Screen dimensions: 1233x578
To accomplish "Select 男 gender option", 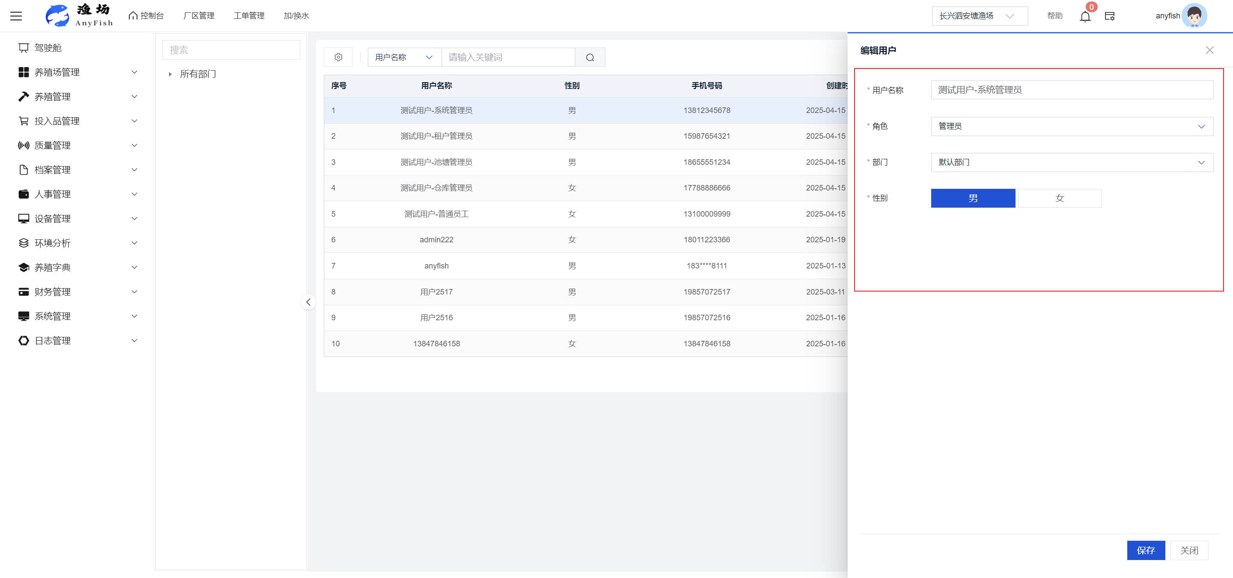I will pos(973,198).
